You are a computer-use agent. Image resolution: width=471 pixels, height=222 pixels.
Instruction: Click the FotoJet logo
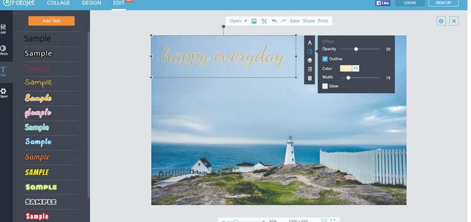pos(19,3)
